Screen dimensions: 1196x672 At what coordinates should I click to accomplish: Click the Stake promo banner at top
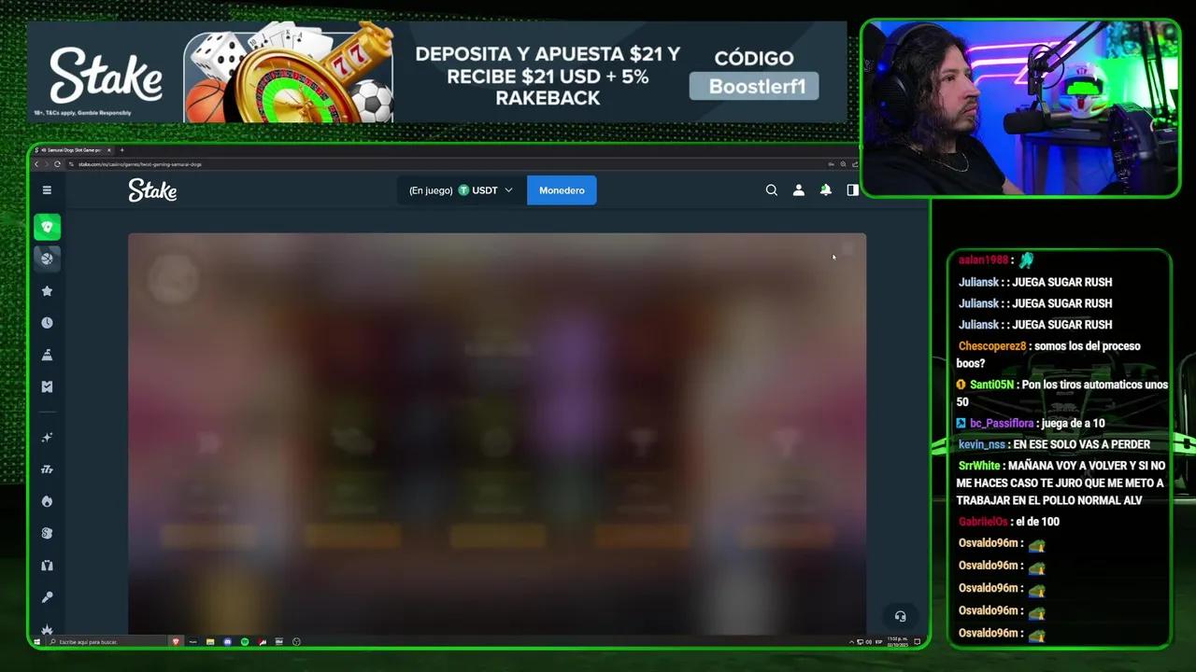[x=436, y=72]
